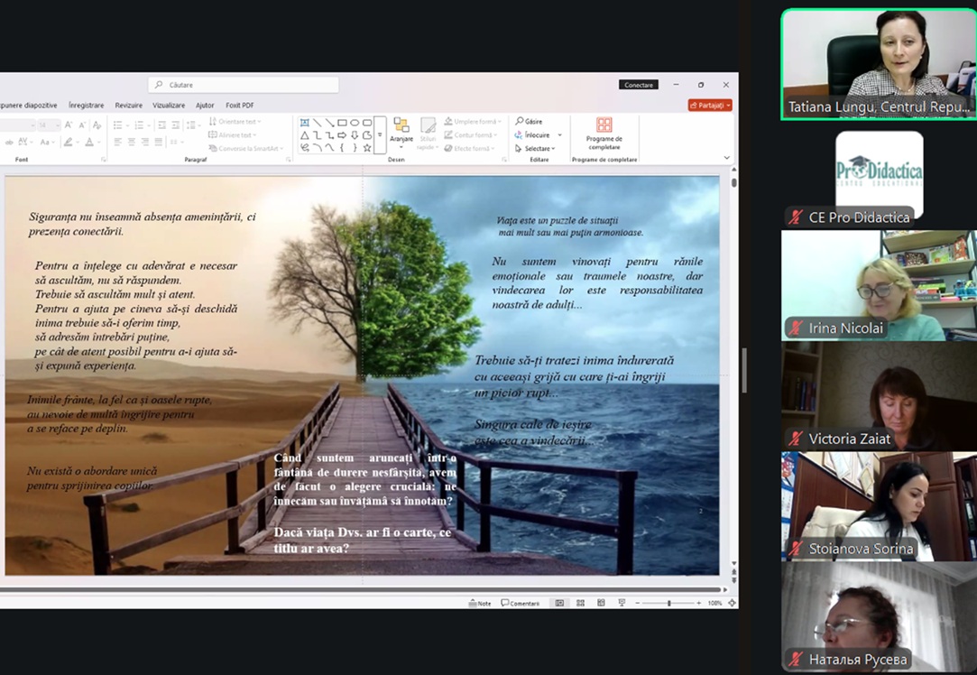Click the zoom slider handle

tap(668, 603)
